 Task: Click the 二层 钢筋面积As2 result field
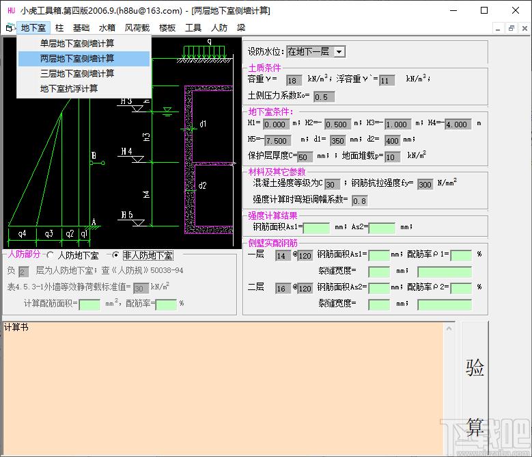tap(379, 289)
